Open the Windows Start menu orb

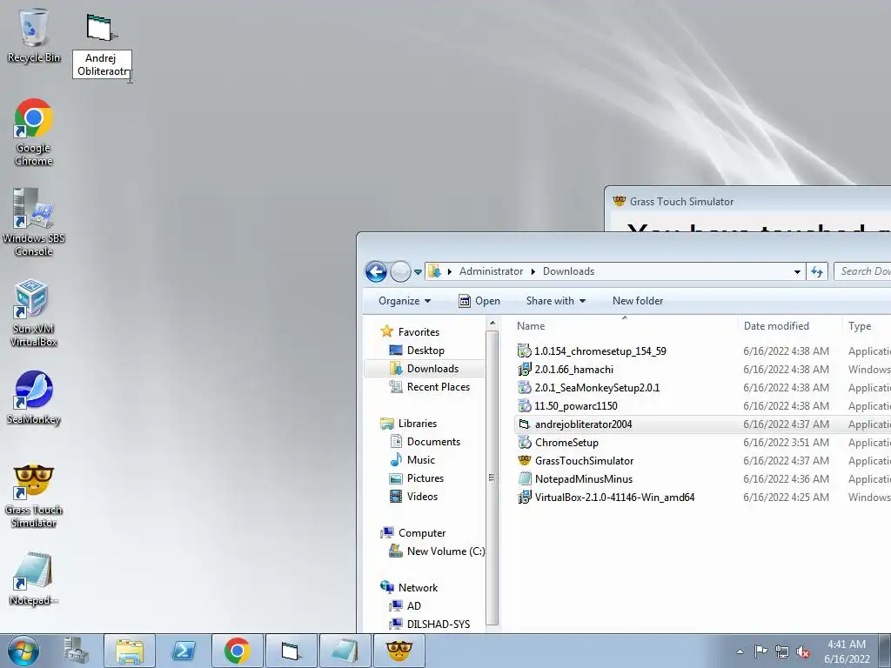click(x=23, y=651)
